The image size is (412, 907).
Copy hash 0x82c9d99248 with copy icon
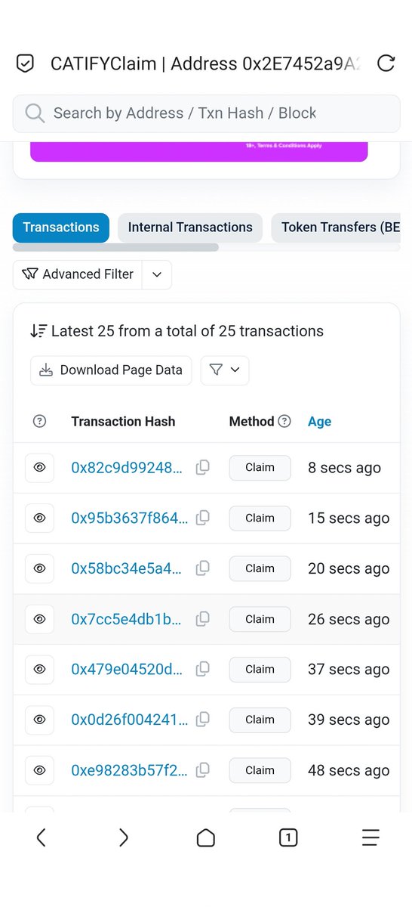pyautogui.click(x=202, y=468)
